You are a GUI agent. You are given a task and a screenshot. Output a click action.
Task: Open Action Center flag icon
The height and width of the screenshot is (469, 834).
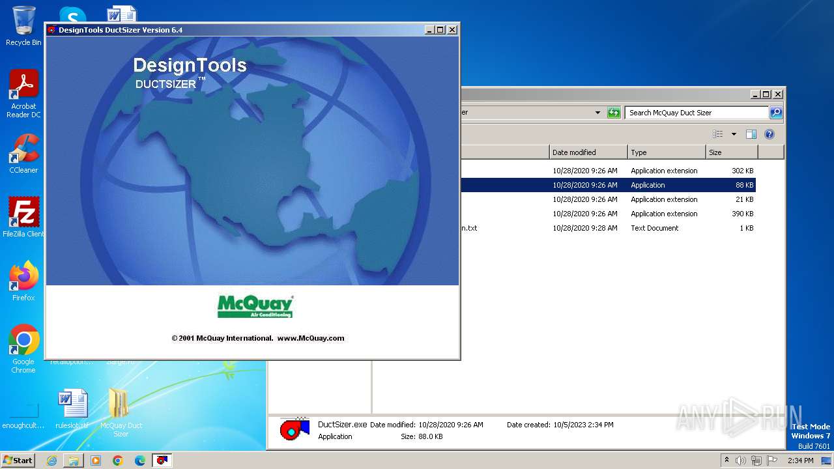pyautogui.click(x=772, y=461)
